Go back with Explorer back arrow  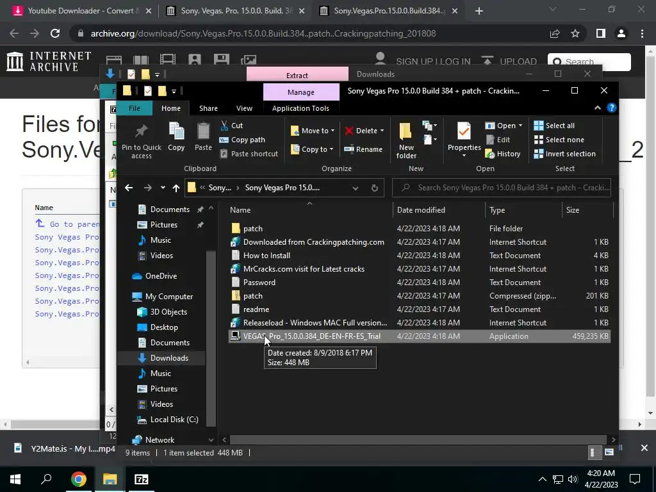tap(129, 188)
